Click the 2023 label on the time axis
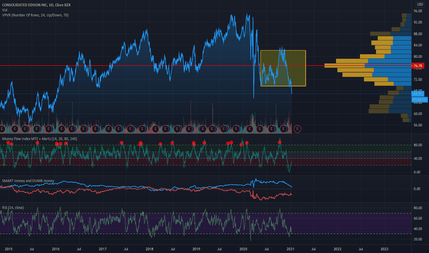The image size is (429, 253). pyautogui.click(x=384, y=249)
